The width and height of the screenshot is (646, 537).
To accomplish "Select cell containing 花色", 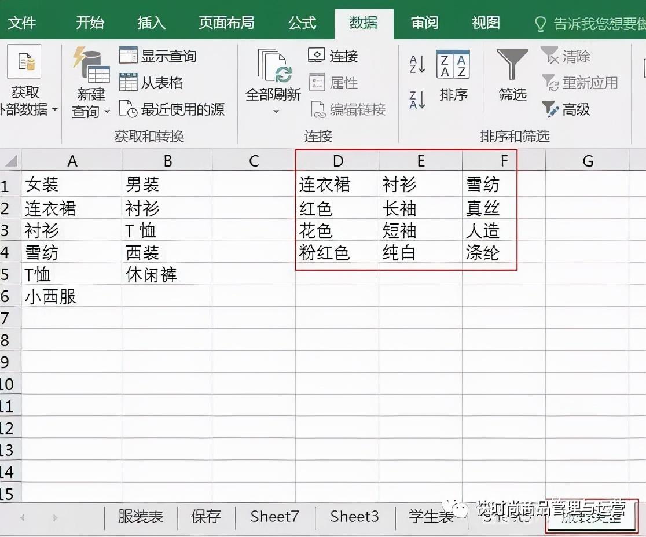I will point(337,230).
